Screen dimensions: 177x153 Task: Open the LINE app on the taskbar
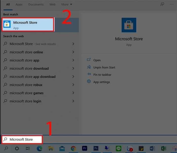(118, 148)
